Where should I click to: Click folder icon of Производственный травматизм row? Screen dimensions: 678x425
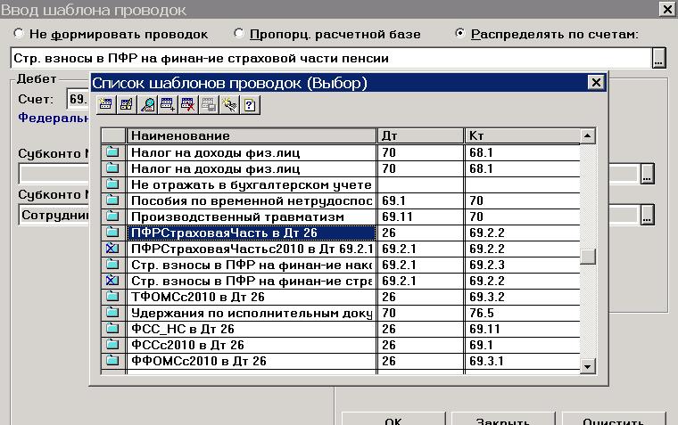coord(113,217)
